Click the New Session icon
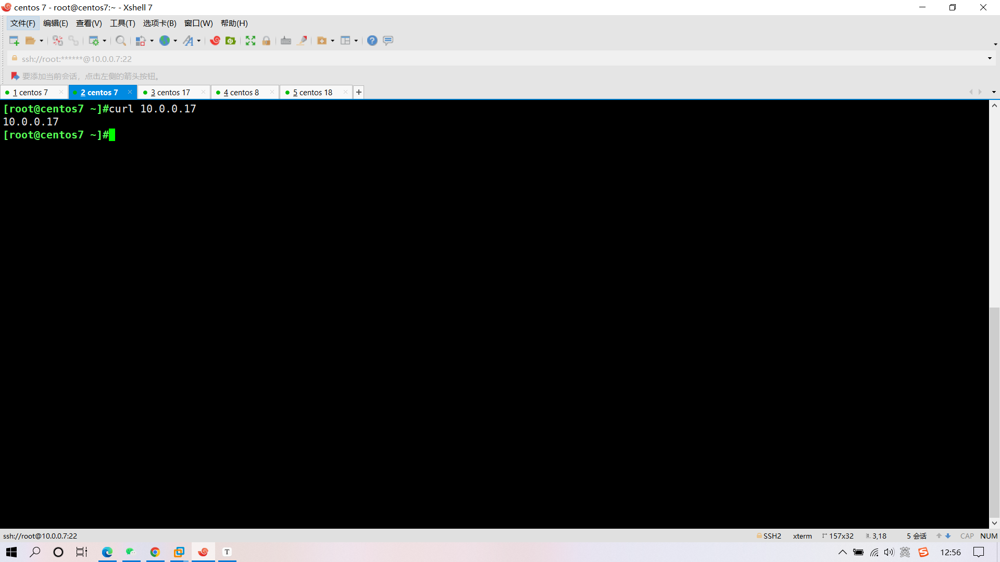This screenshot has width=1000, height=562. (14, 41)
